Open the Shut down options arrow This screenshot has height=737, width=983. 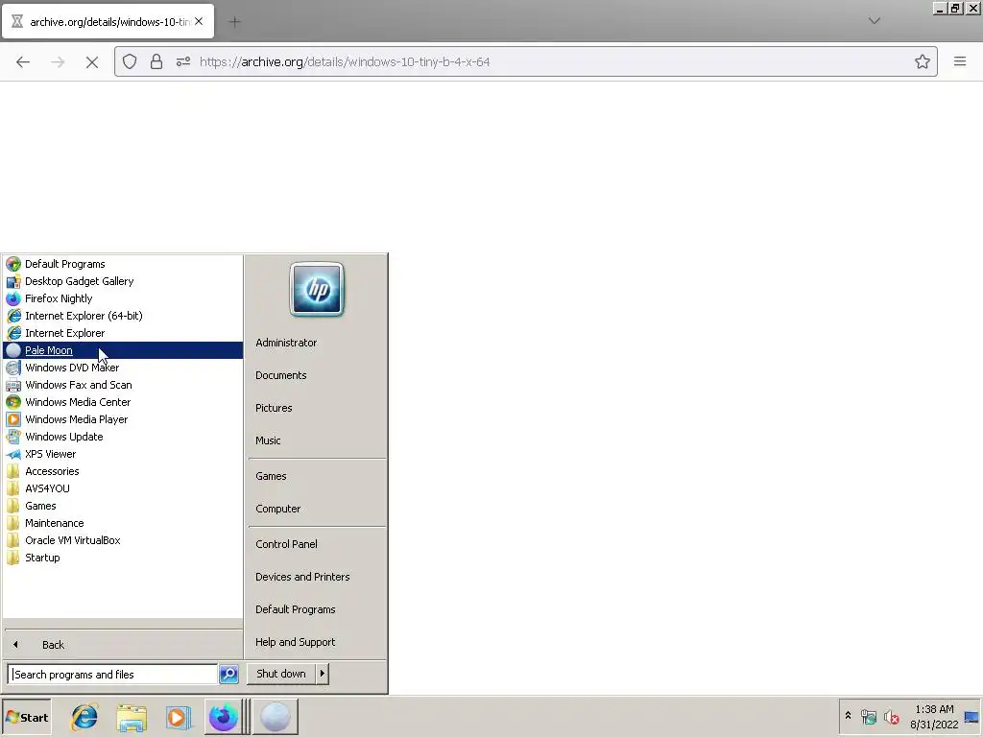coord(323,674)
